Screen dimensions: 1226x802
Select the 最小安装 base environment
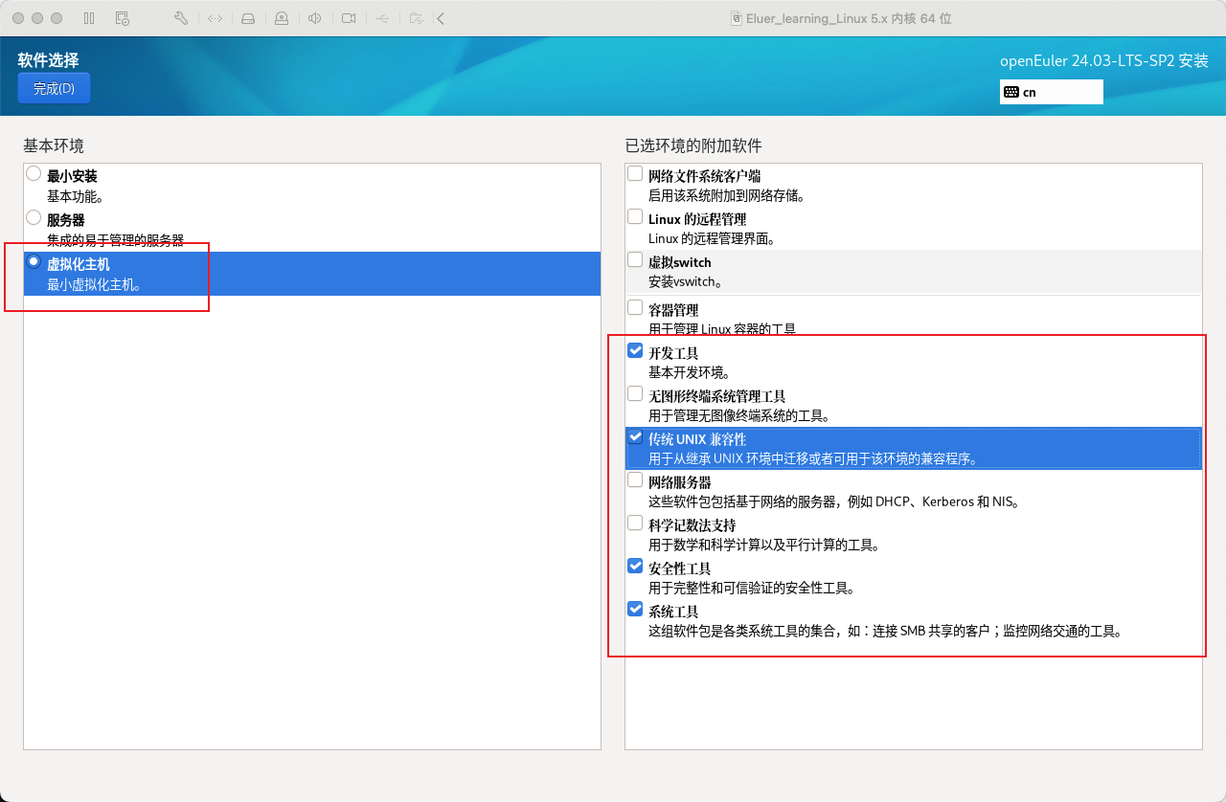tap(34, 174)
